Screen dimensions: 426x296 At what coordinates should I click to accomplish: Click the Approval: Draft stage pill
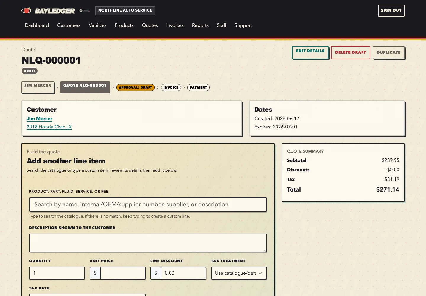[x=135, y=87]
